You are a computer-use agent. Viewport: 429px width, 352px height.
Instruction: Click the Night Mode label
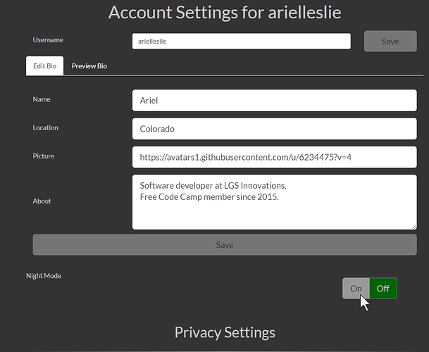[x=44, y=276]
